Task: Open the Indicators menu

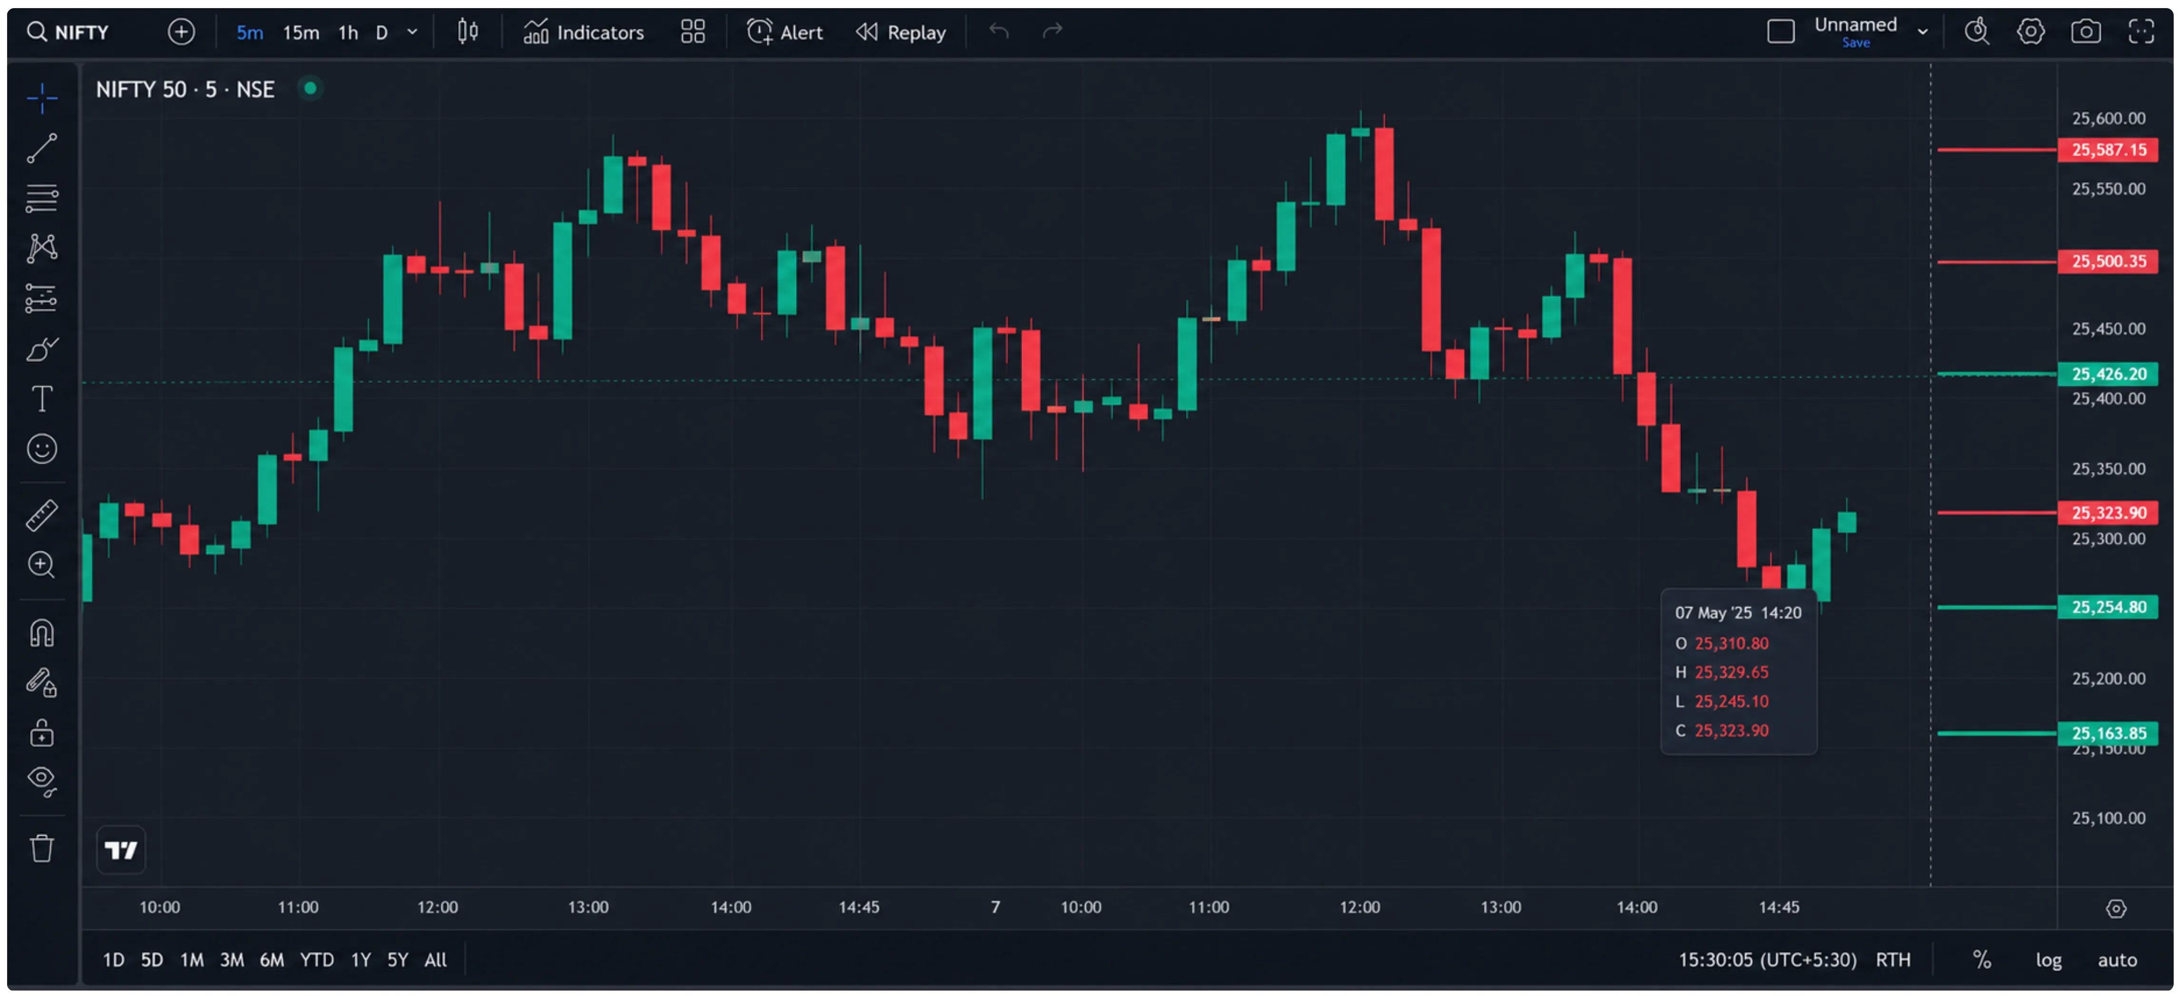Action: tap(584, 32)
